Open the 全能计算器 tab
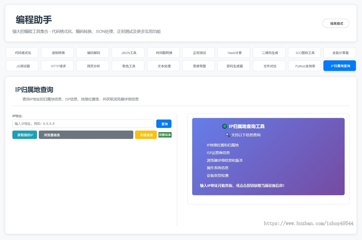This screenshot has width=362, height=240. pos(340,53)
